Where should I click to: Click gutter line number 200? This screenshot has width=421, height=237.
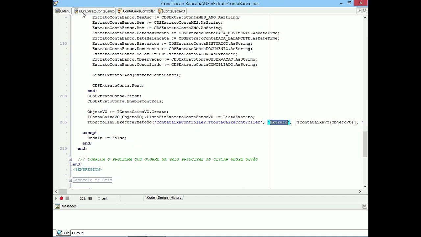coord(63,96)
